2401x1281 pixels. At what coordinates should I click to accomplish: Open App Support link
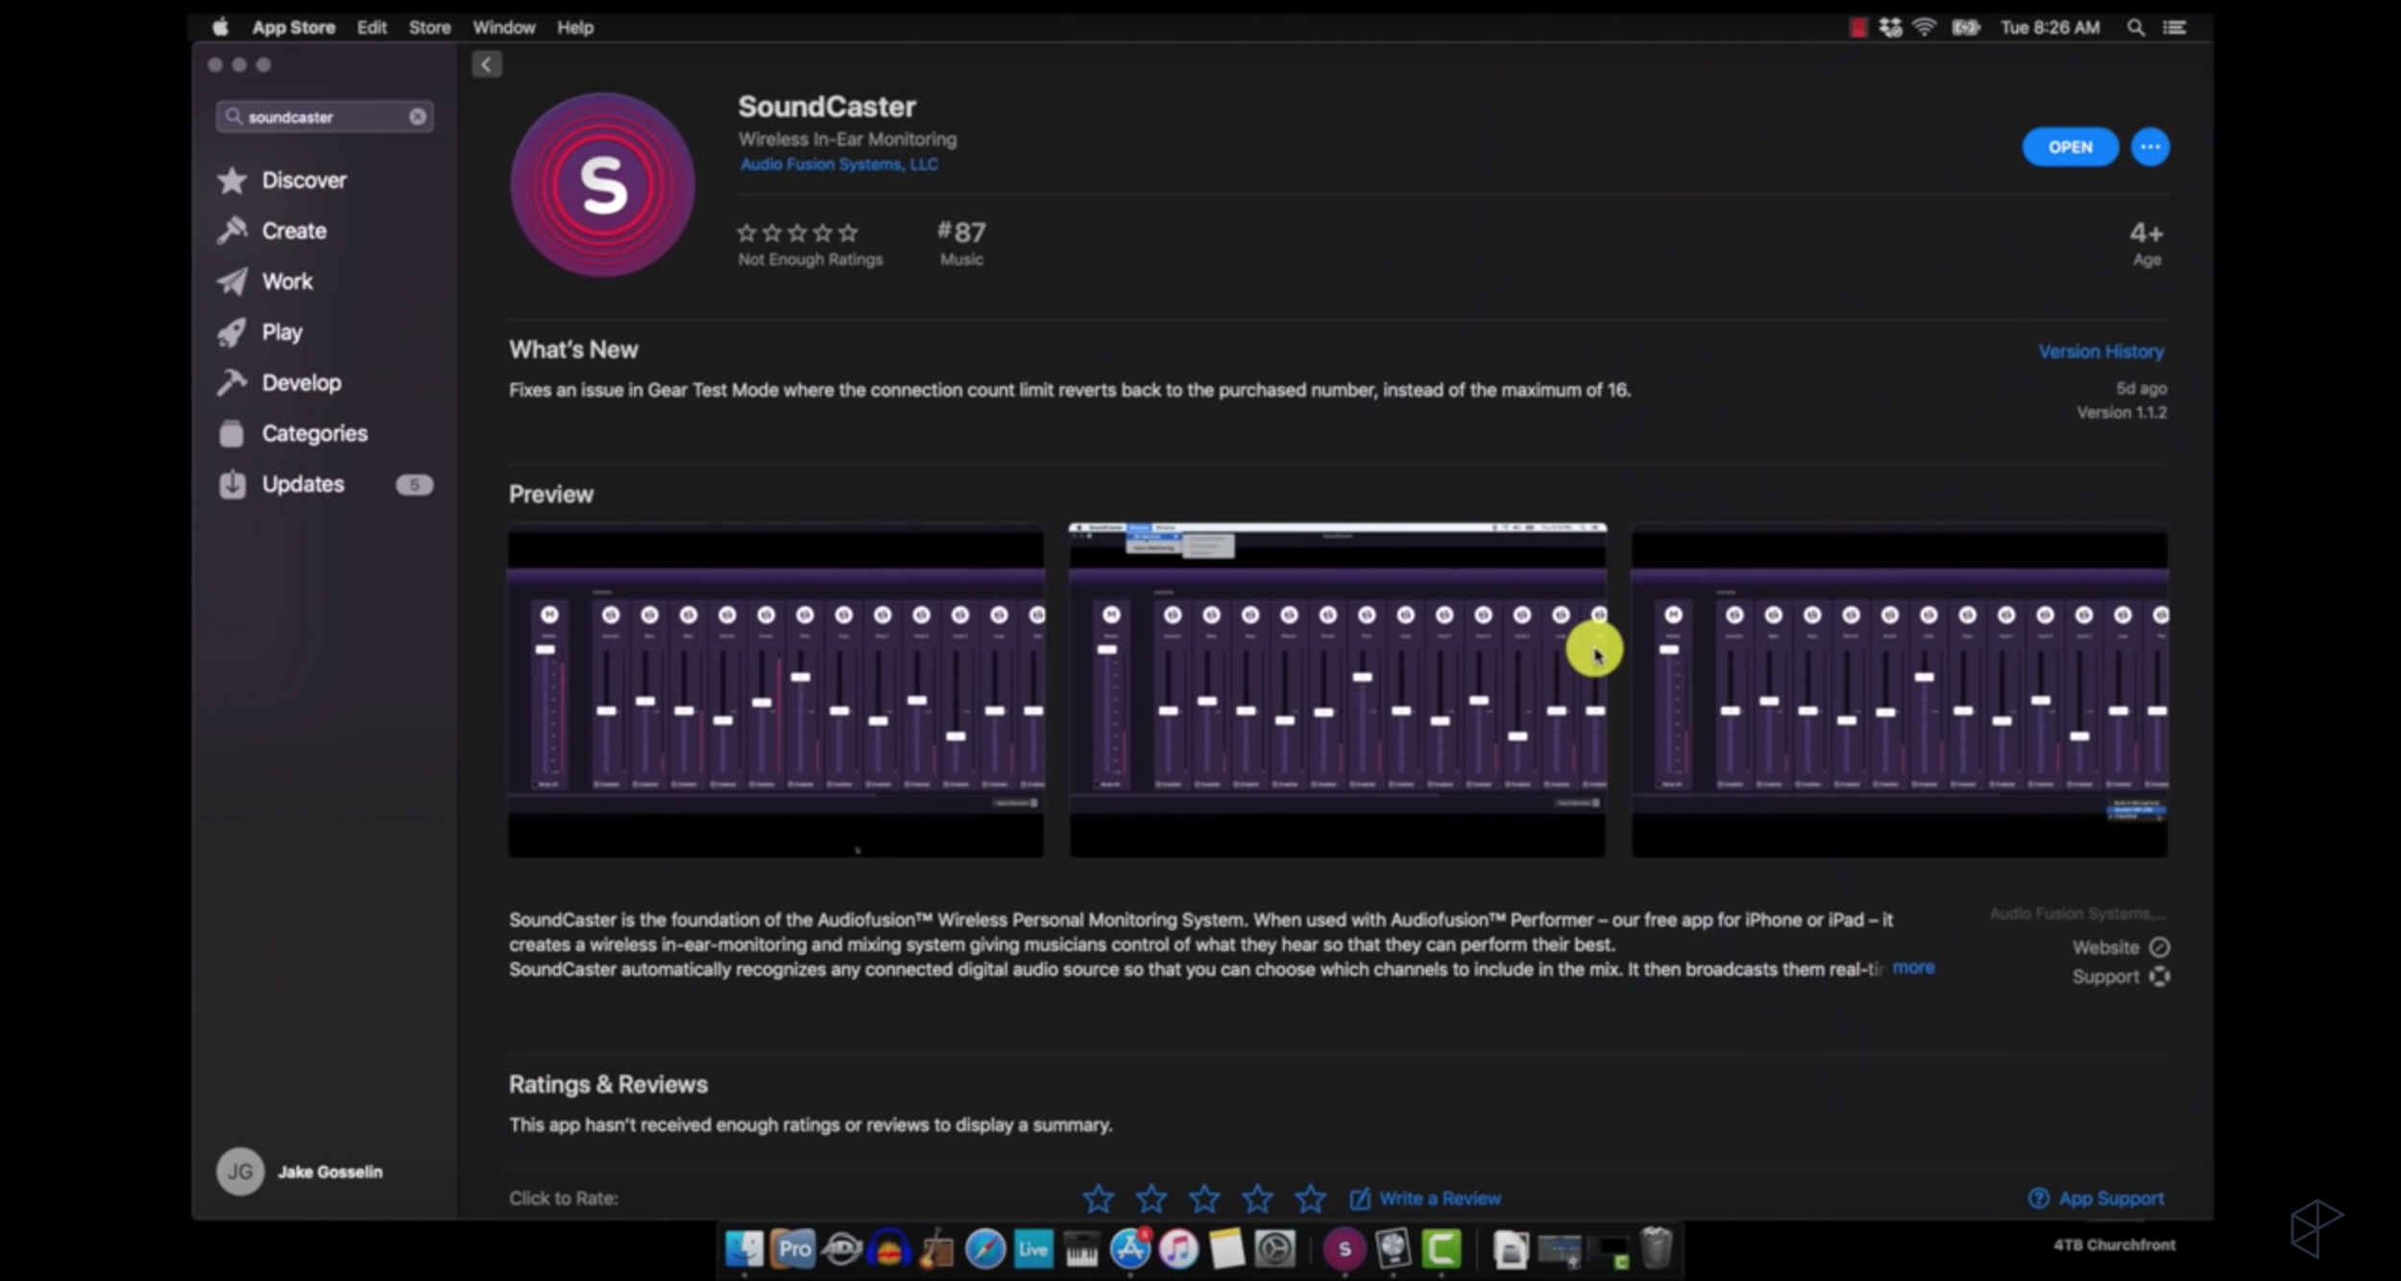coord(2097,1198)
